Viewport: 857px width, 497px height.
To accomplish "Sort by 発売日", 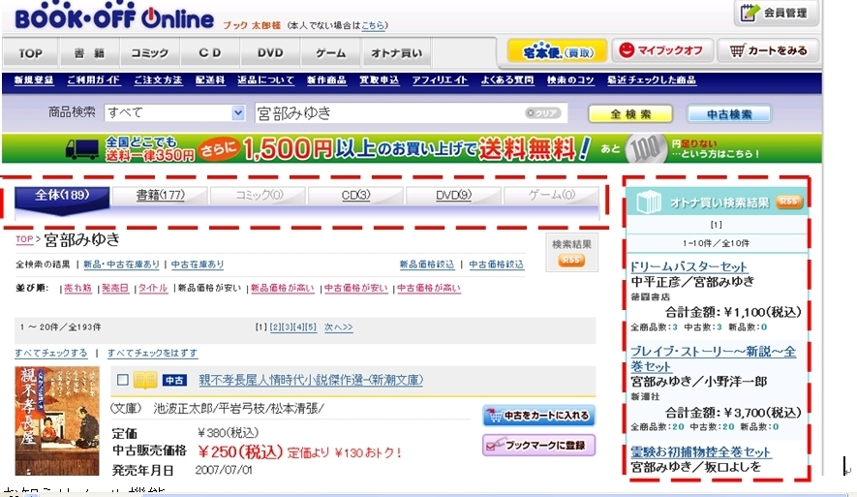I will pos(115,288).
